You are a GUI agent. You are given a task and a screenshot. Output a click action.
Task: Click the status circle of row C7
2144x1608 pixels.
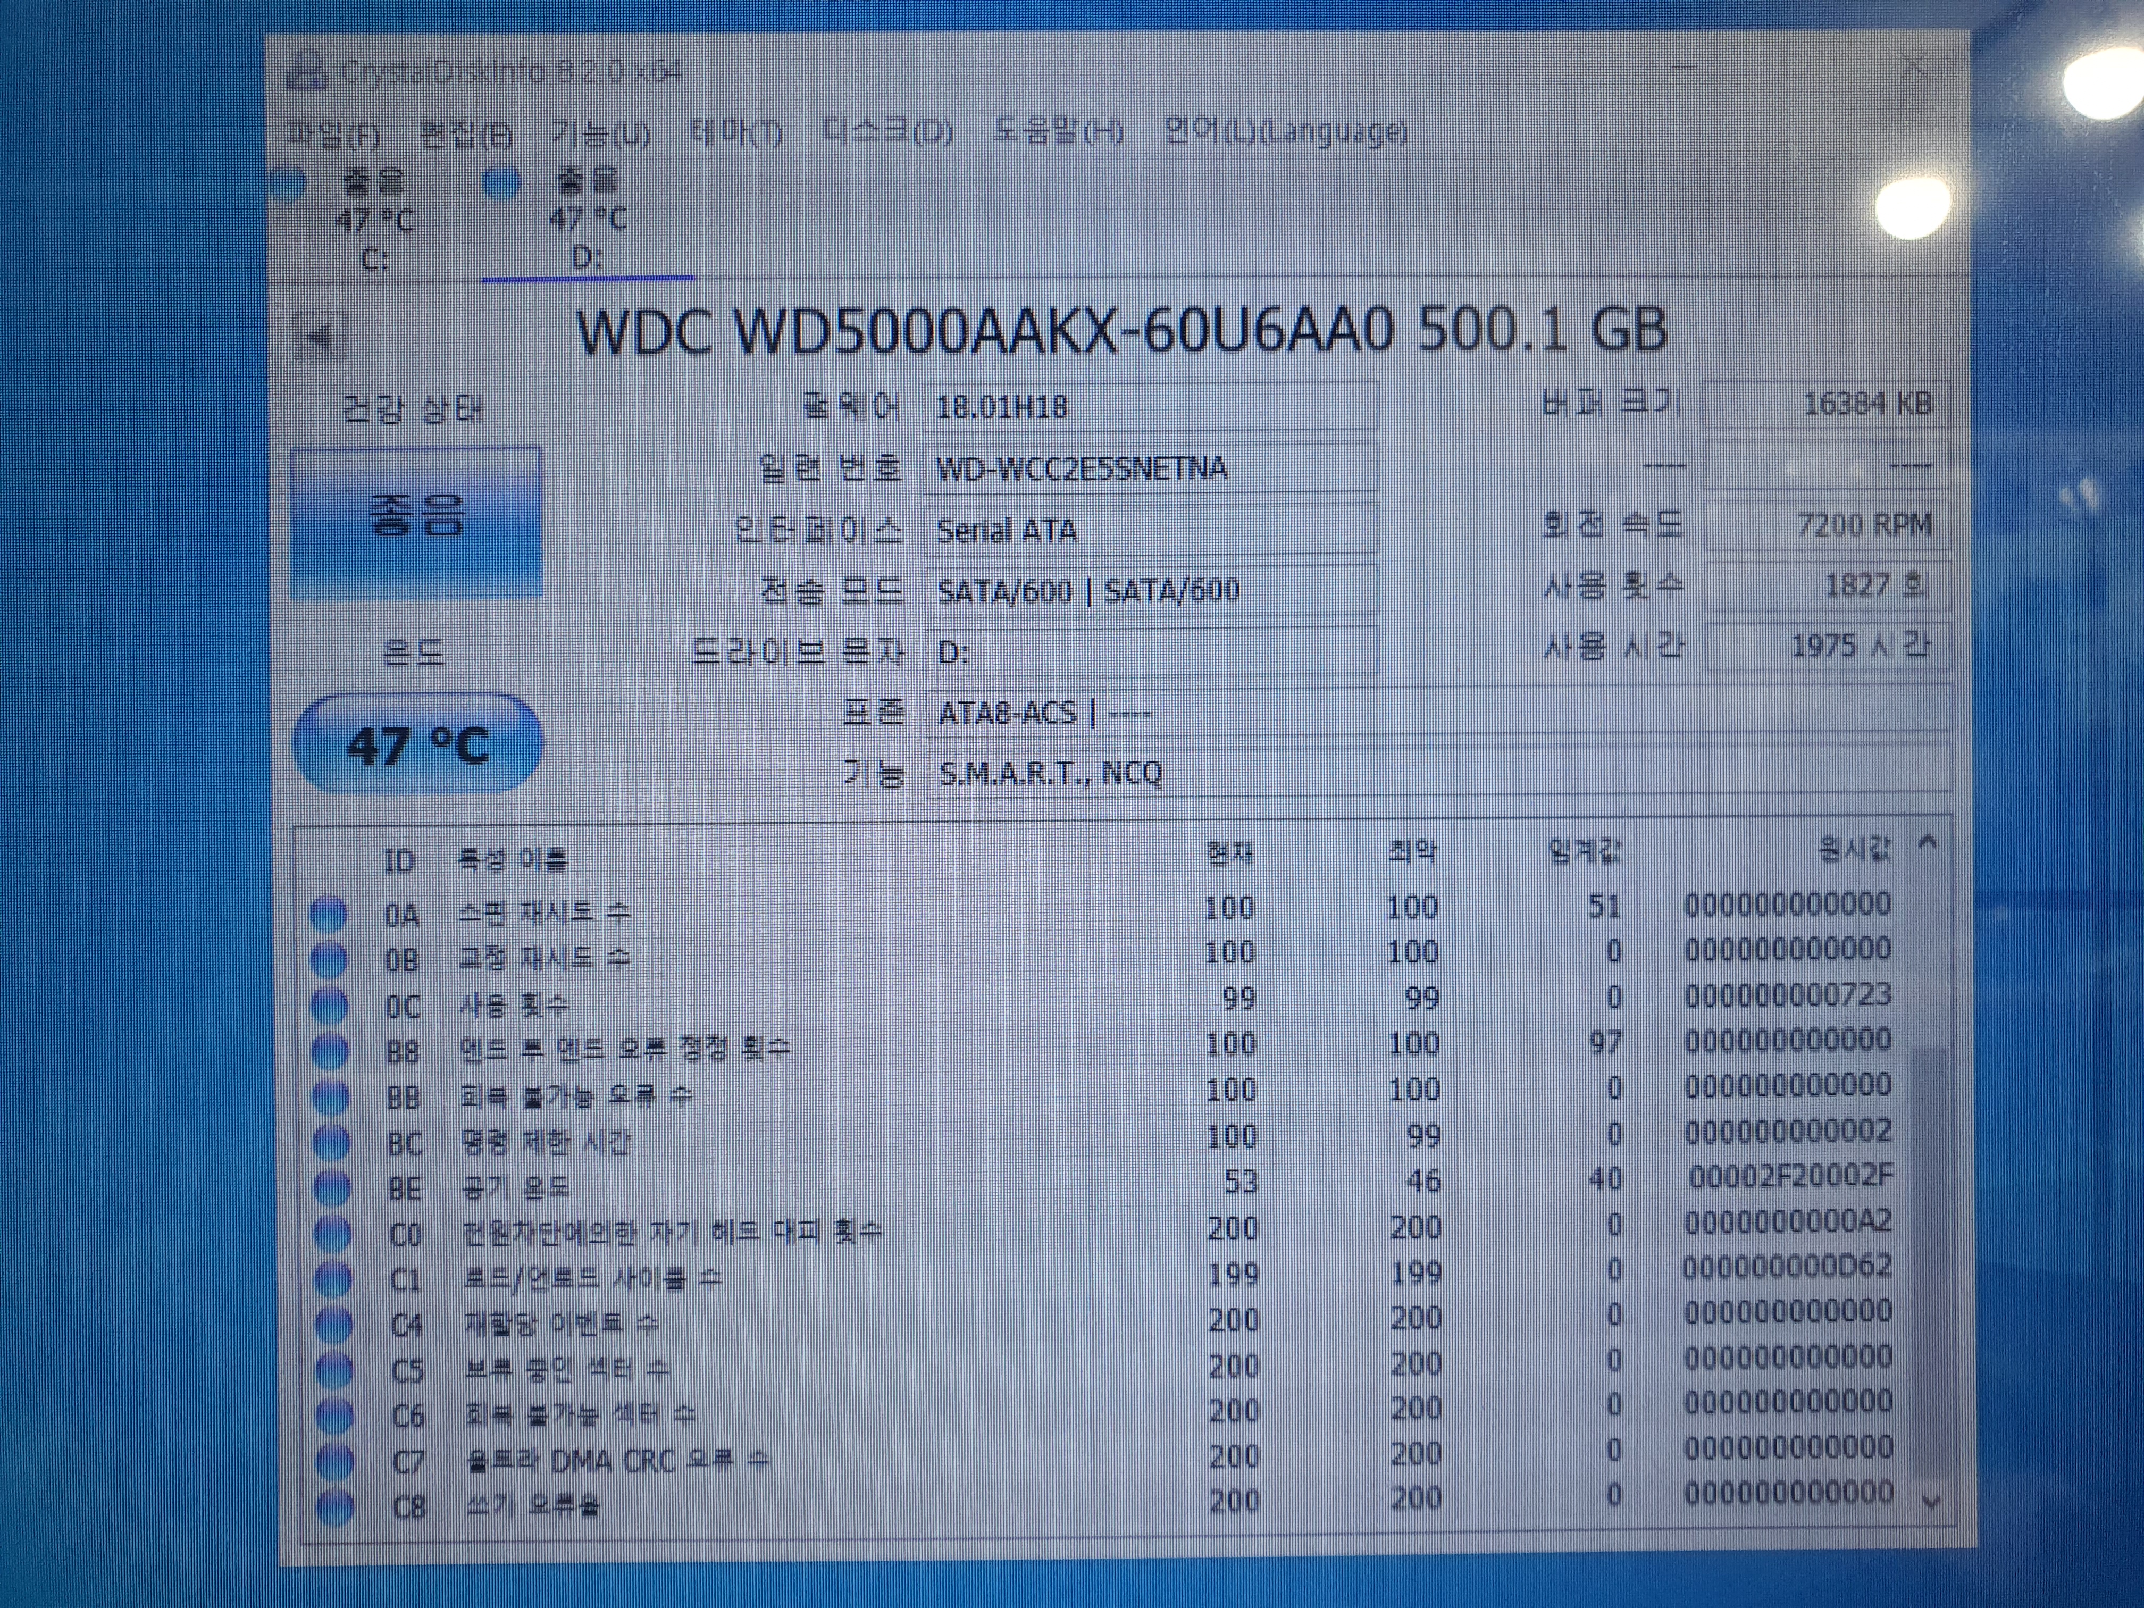point(337,1461)
